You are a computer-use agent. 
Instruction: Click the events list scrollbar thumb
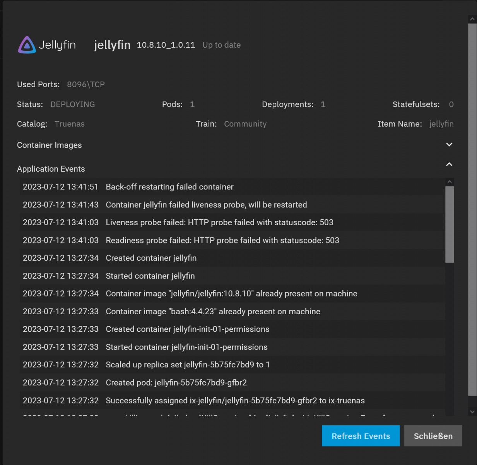click(x=450, y=224)
